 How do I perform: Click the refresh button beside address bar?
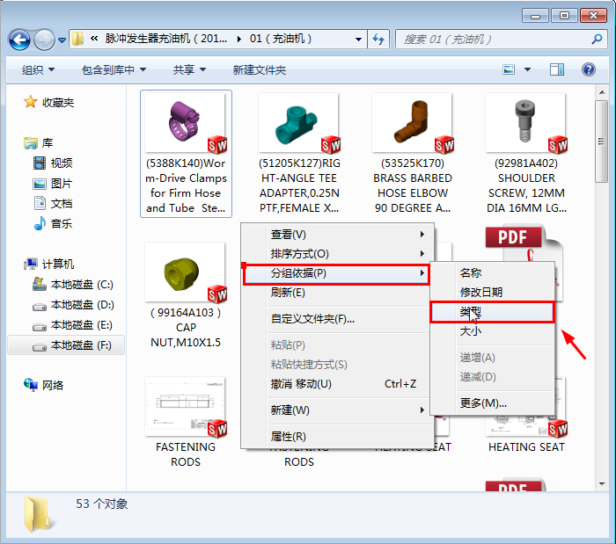[378, 40]
